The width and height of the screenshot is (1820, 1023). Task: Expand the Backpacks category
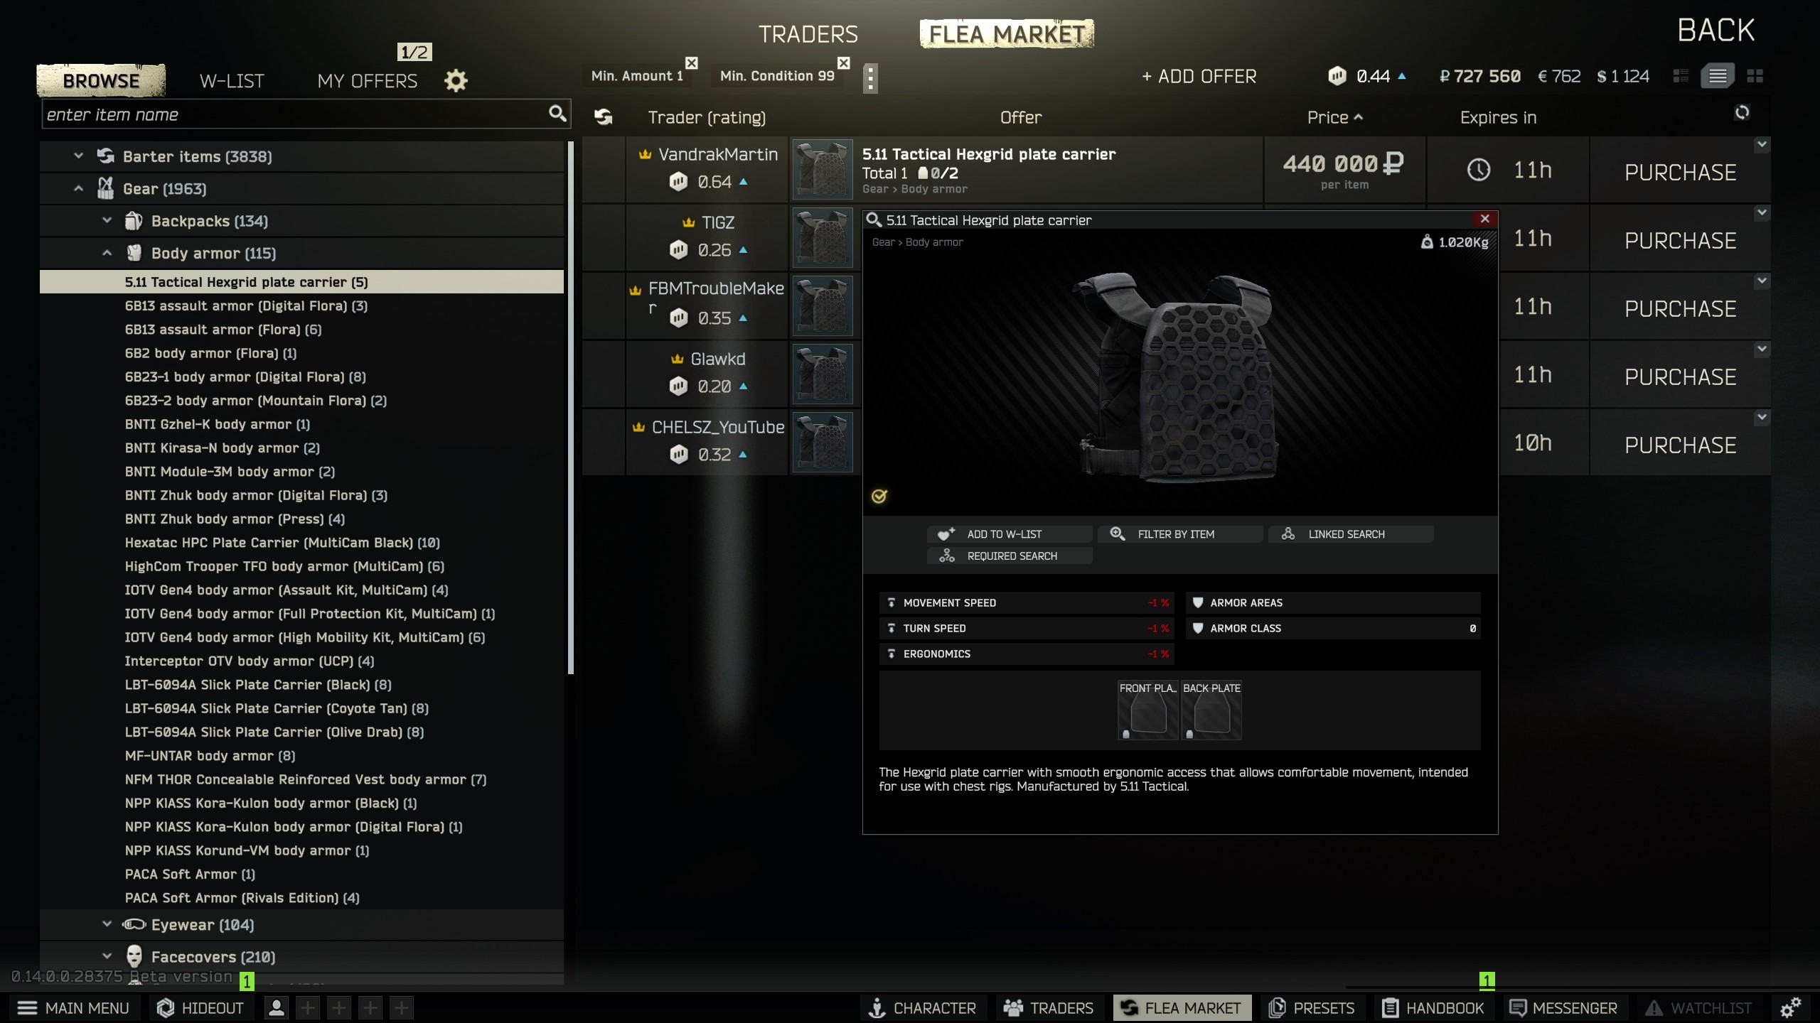[x=107, y=221]
